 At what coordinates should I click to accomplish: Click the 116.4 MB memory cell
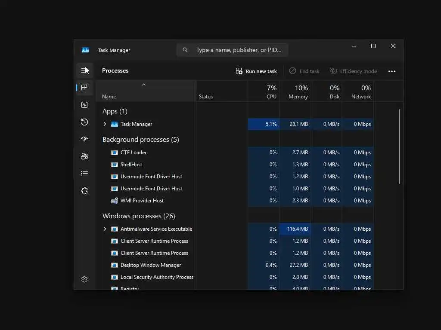tap(295, 229)
